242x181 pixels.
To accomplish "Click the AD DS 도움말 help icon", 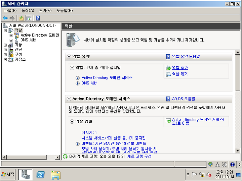I will 168,99.
